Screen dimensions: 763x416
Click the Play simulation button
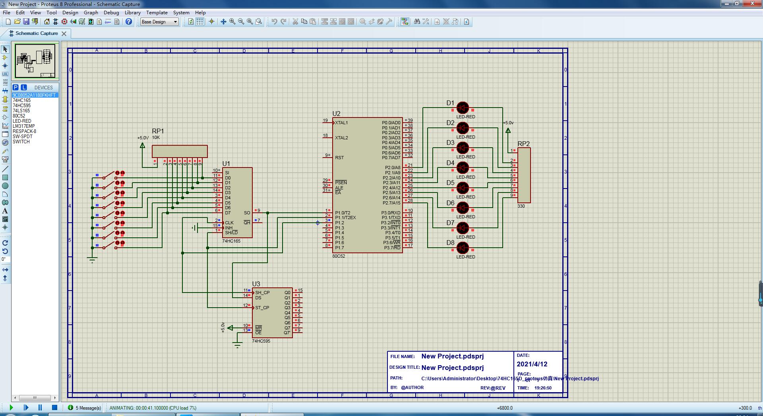(x=11, y=408)
